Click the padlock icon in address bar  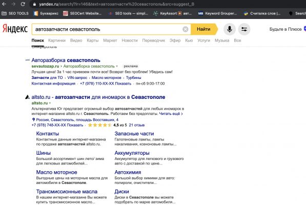[34, 4]
